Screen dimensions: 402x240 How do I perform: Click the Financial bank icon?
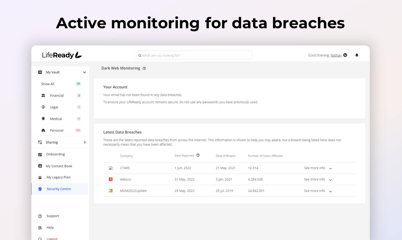coord(43,95)
